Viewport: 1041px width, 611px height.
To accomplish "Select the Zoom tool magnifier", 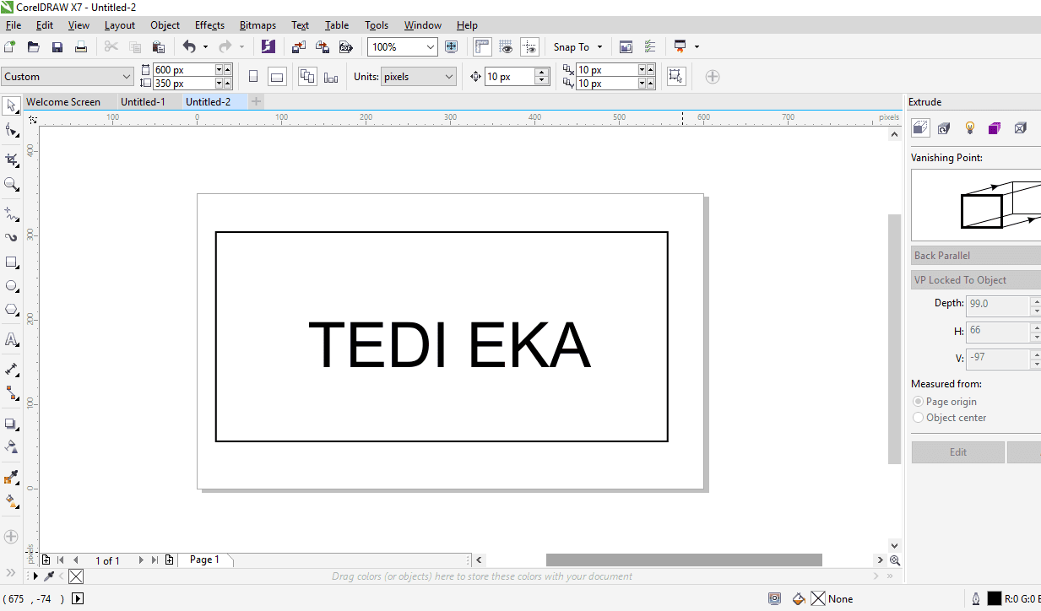I will (11, 184).
